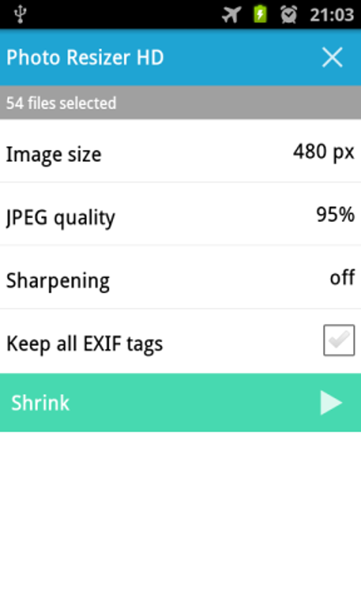Tap the Photo Resizer HD title

pyautogui.click(x=85, y=57)
